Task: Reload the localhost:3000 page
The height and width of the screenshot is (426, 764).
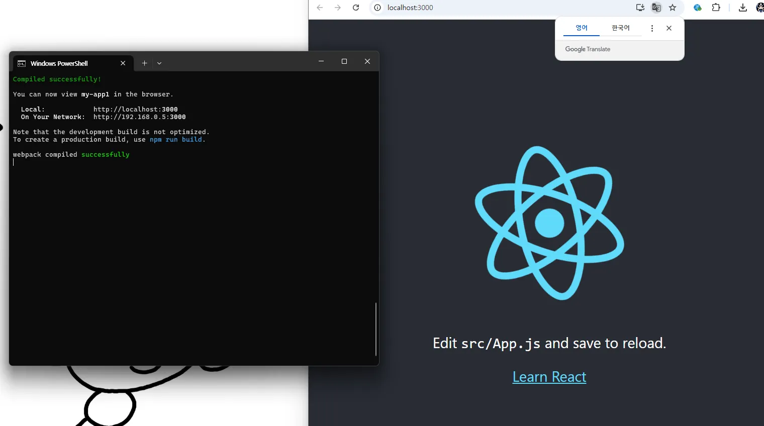Action: coord(356,8)
